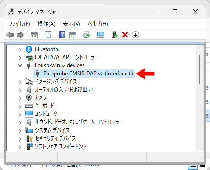Expand the オーディオの入力および出力 category
This screenshot has height=170, width=210.
[20, 90]
